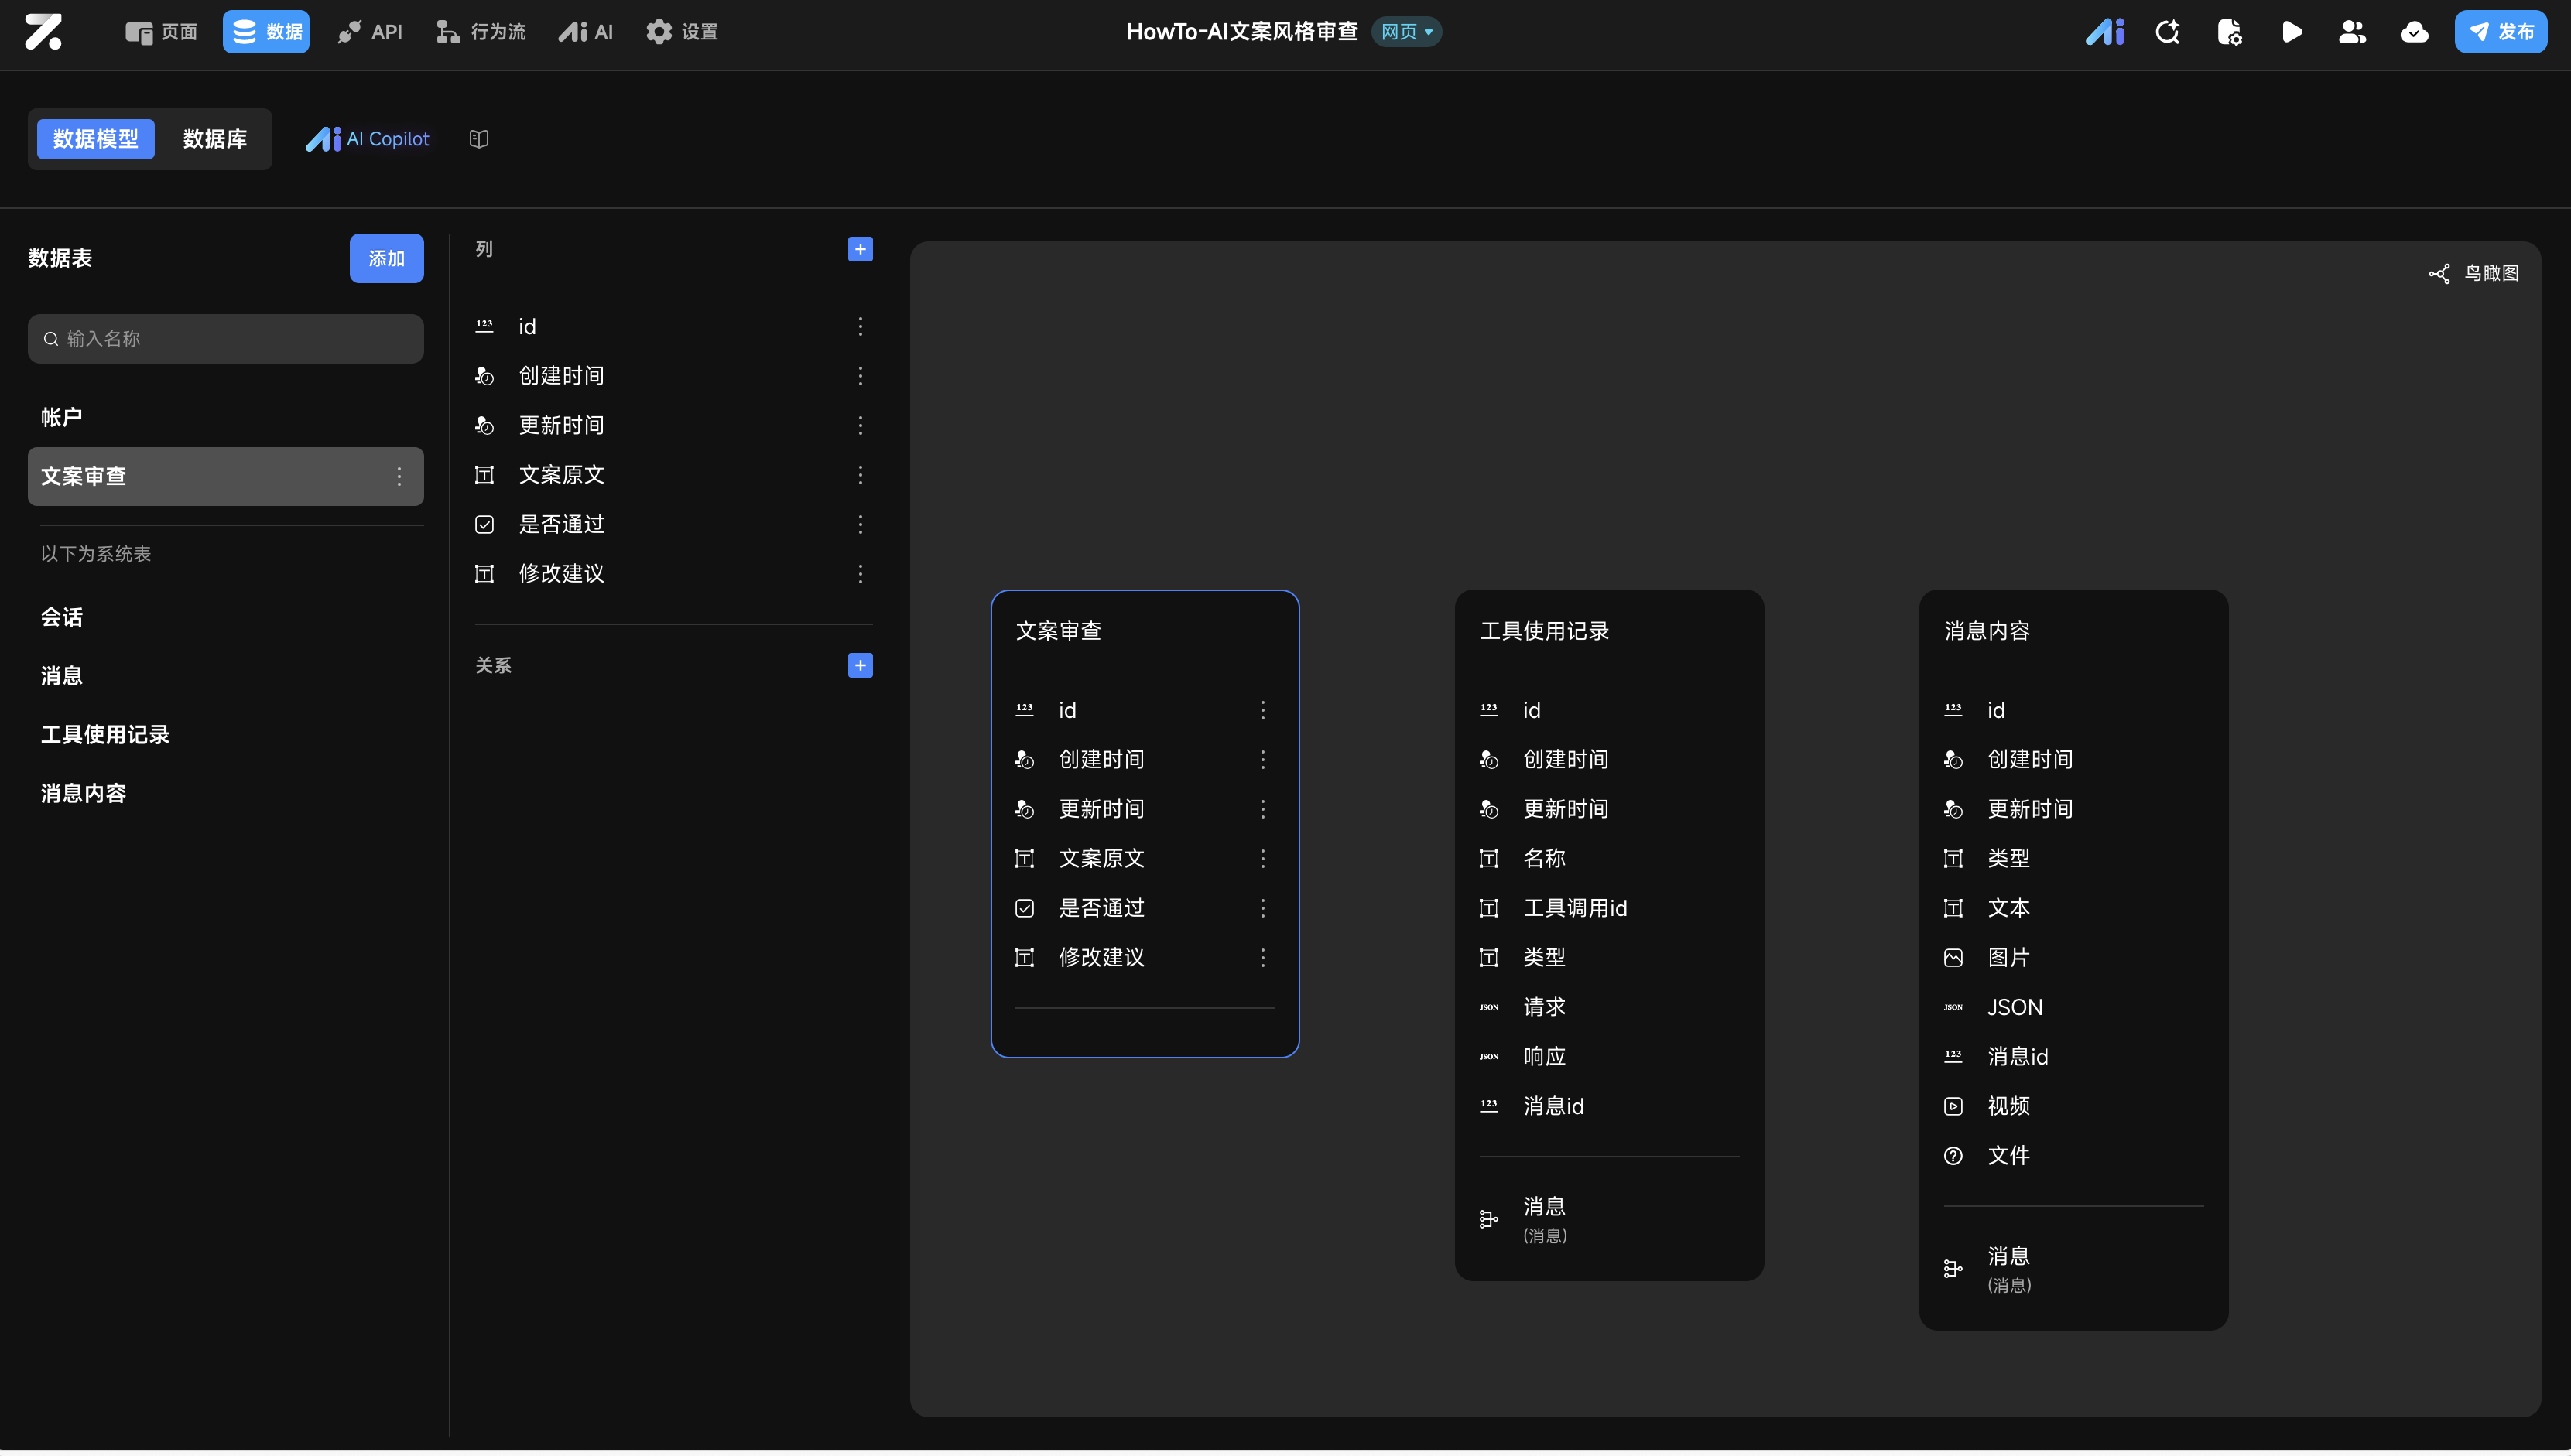Click the AI assistant icon in top bar
Screen dimensions: 2571x1456
point(2105,32)
